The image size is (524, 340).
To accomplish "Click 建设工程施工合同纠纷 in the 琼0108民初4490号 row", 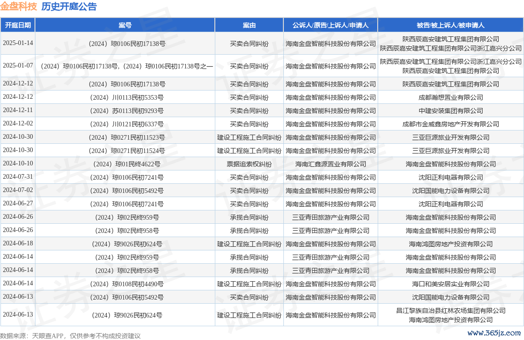I will 249,284.
